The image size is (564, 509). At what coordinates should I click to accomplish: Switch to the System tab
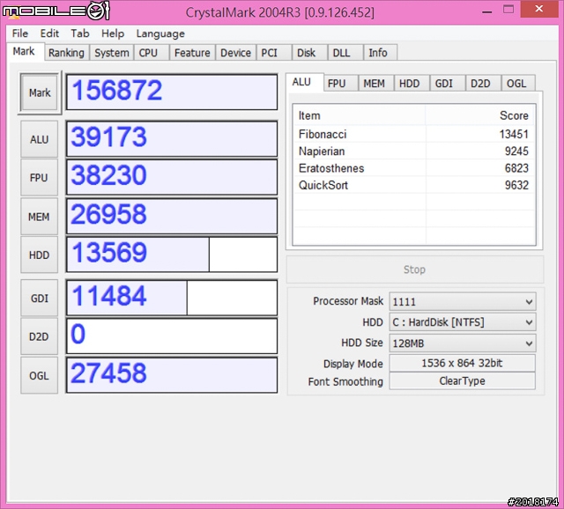(112, 53)
